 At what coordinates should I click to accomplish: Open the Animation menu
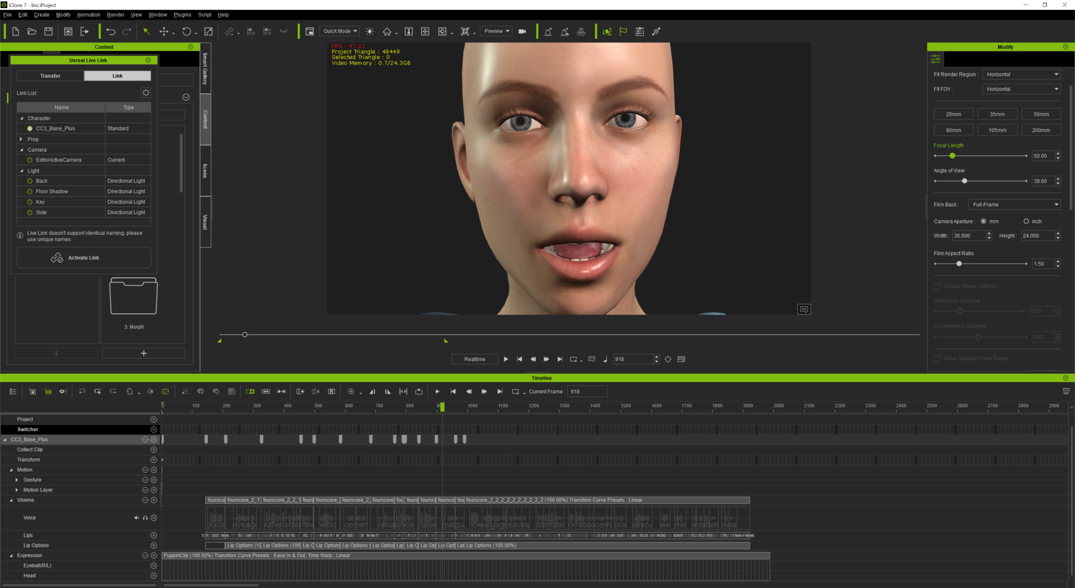coord(89,15)
